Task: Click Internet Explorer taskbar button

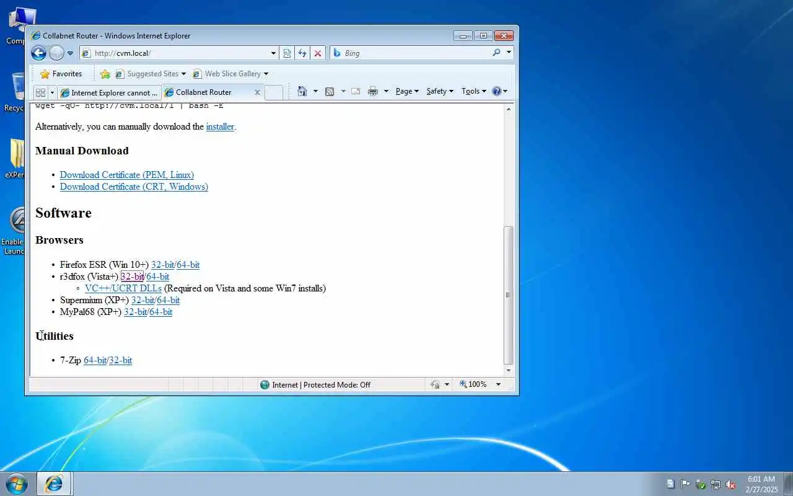Action: click(x=54, y=484)
